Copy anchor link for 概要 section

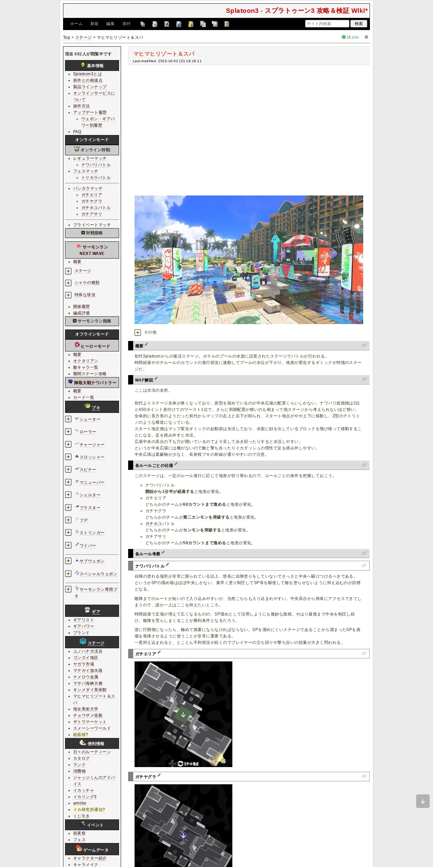point(364,345)
